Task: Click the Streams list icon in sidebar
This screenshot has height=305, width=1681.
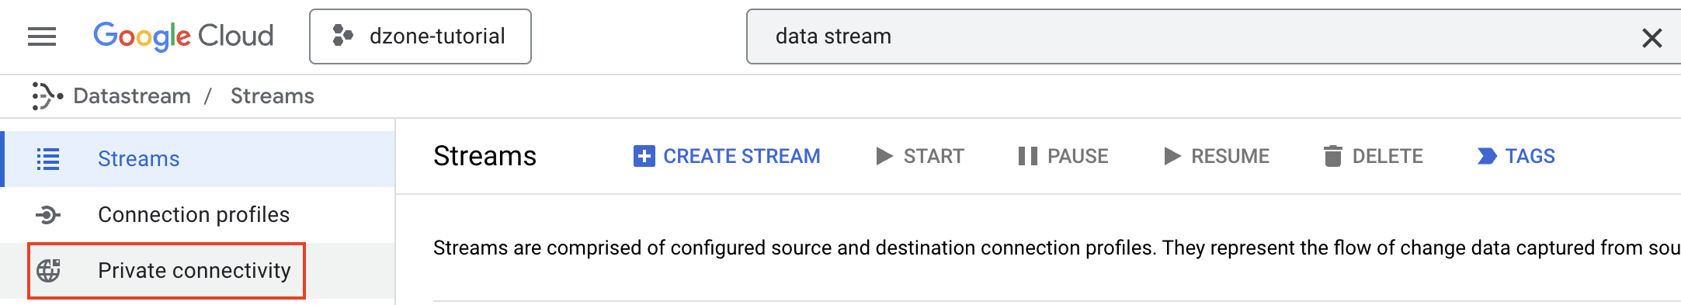Action: 48,159
